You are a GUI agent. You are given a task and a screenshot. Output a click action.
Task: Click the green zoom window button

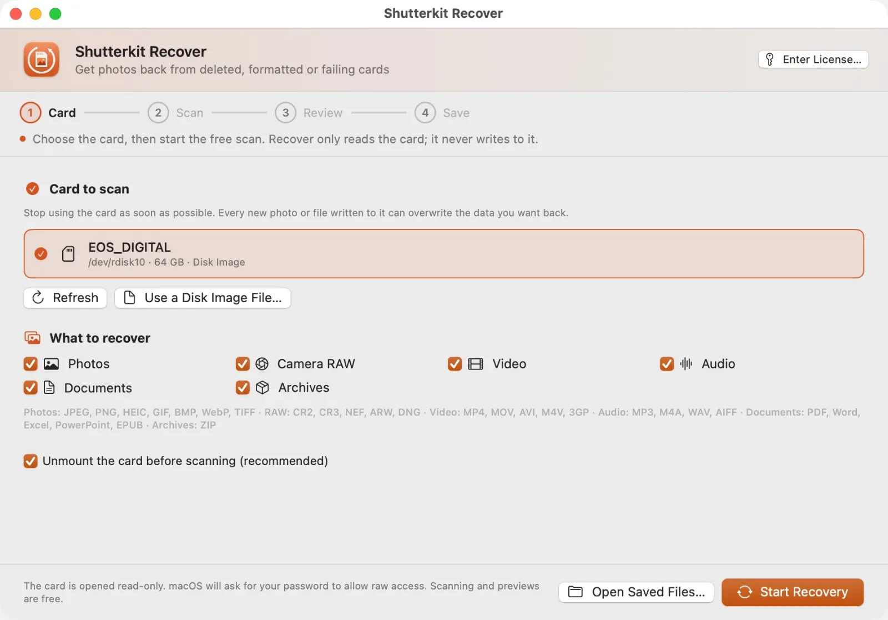click(56, 13)
